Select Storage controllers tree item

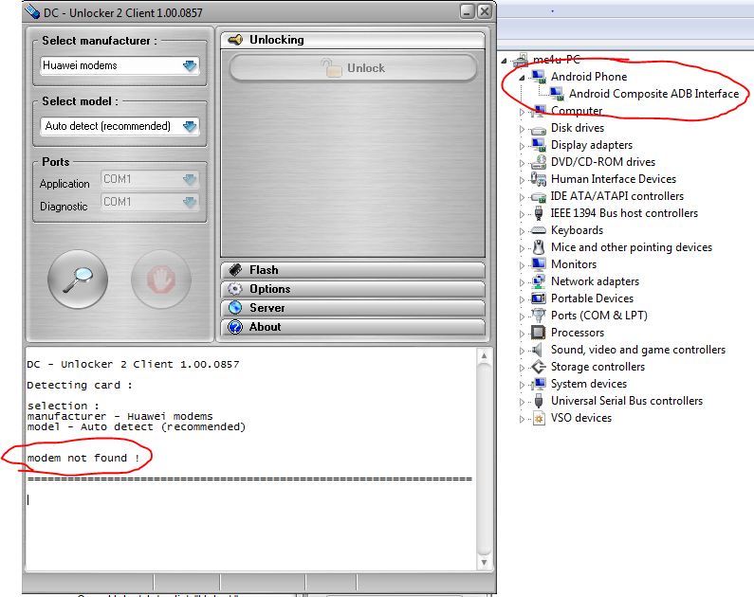pos(598,367)
